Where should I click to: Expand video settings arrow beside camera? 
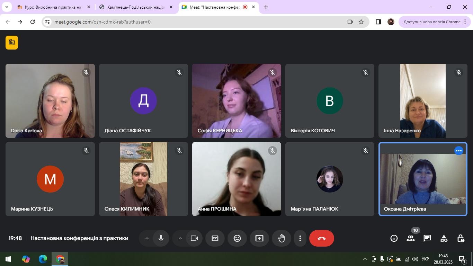point(180,238)
